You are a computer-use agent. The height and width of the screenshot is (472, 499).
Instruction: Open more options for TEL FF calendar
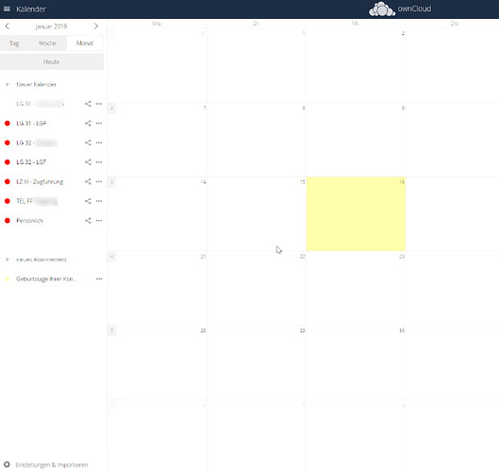tap(99, 201)
